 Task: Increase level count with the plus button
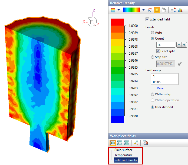pos(184,45)
